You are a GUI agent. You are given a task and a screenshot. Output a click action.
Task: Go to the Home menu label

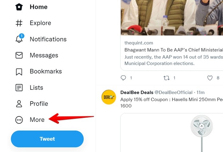coord(39,7)
